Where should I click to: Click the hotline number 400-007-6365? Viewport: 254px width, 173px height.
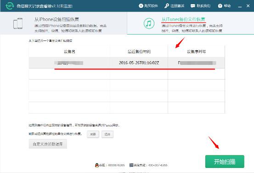(148, 165)
